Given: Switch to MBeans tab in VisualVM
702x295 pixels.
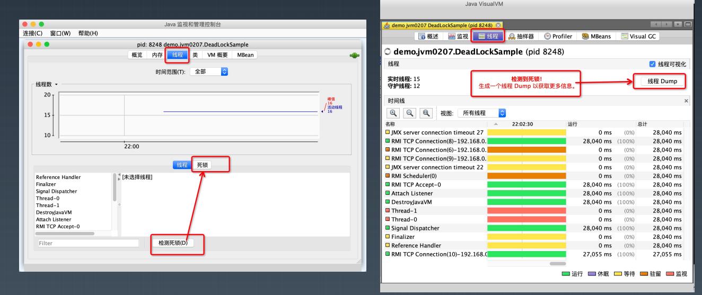Looking at the screenshot, I should pos(596,36).
